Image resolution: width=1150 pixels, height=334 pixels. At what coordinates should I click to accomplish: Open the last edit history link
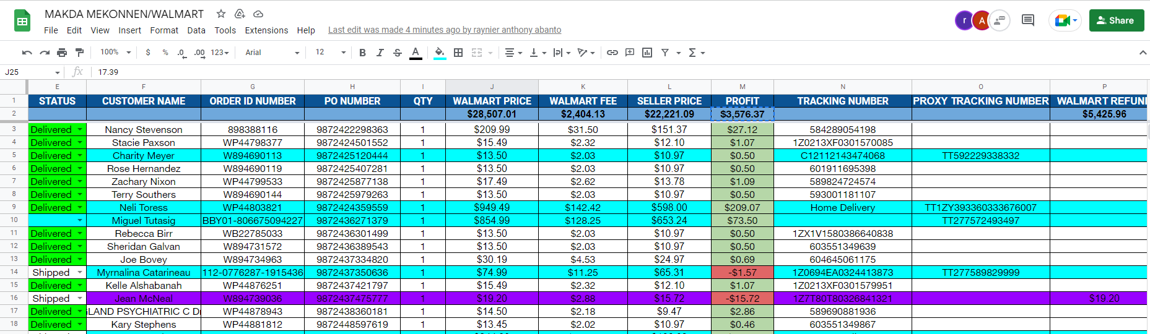(x=445, y=30)
